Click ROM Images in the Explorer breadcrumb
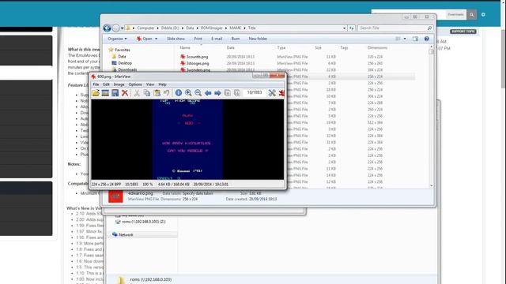 (211, 28)
